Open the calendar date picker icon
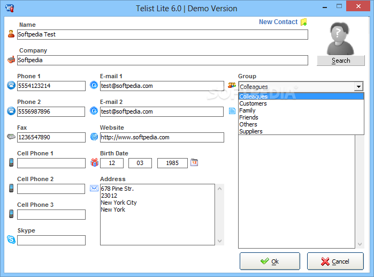The height and width of the screenshot is (277, 374). (194, 162)
